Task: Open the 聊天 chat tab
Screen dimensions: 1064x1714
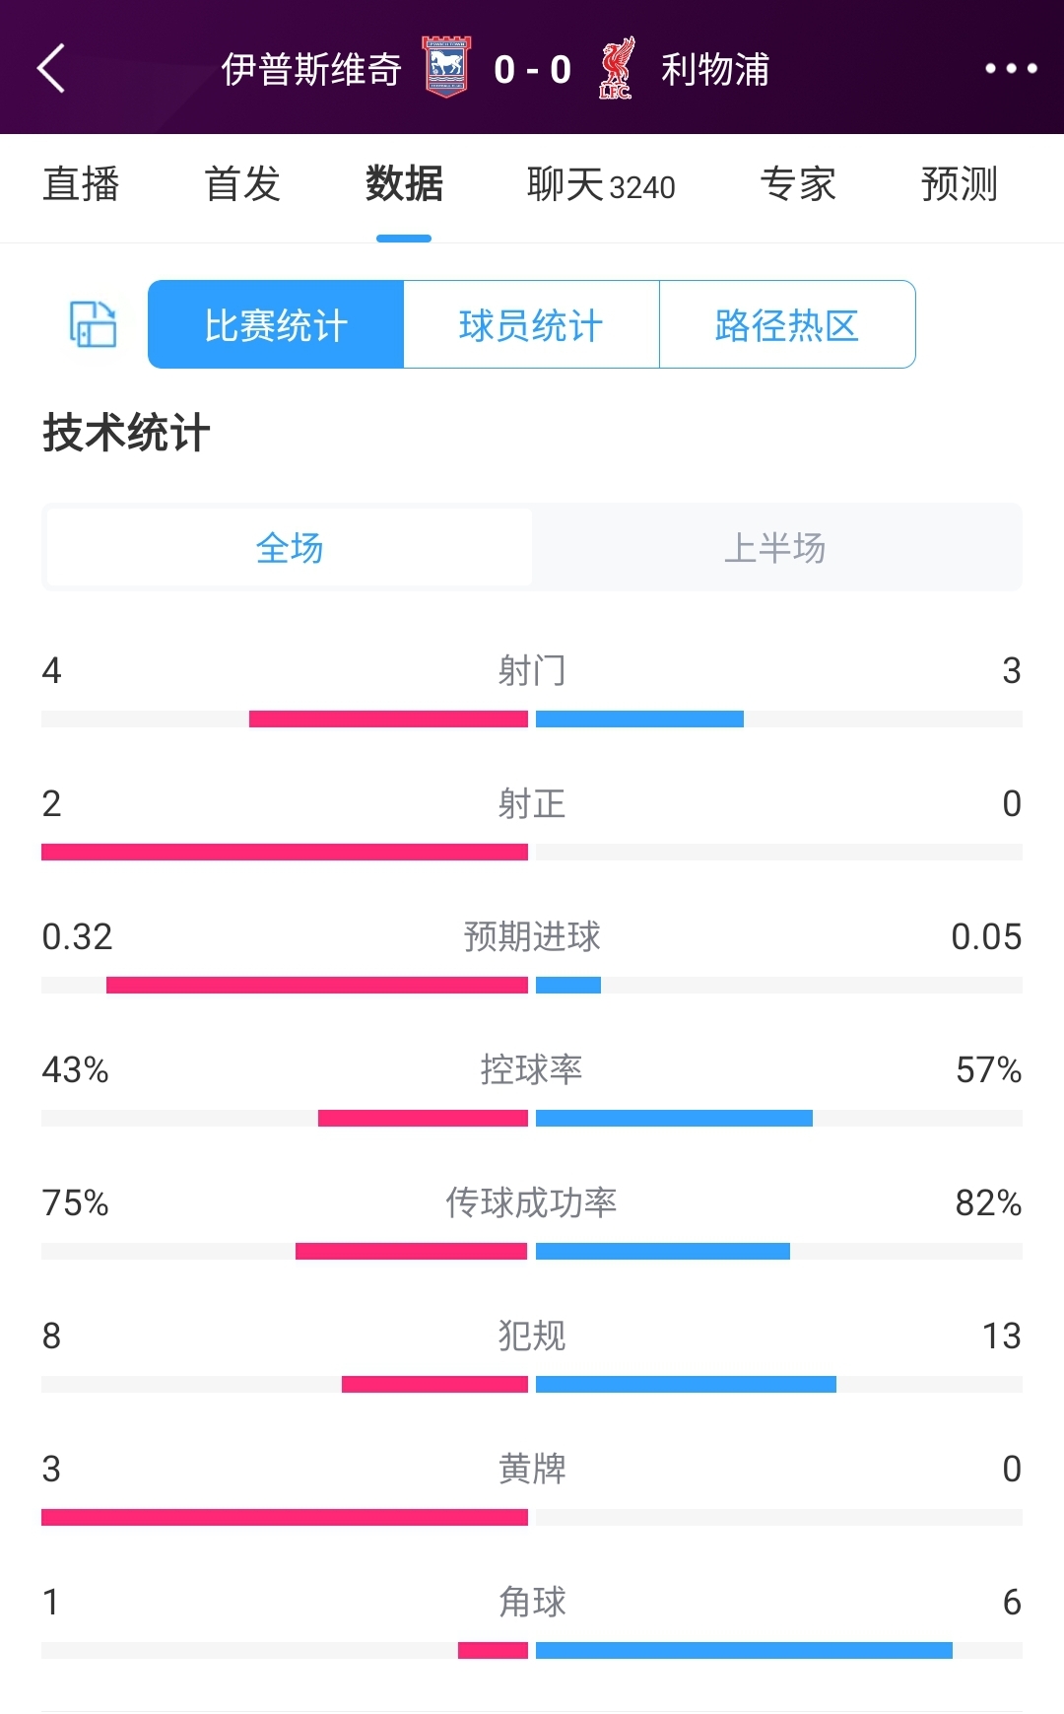Action: 601,184
